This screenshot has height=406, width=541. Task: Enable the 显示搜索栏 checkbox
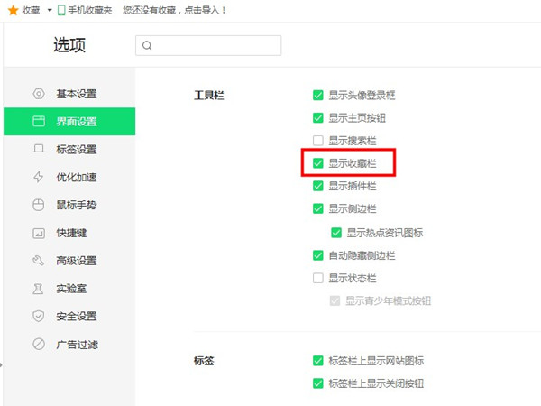[317, 141]
